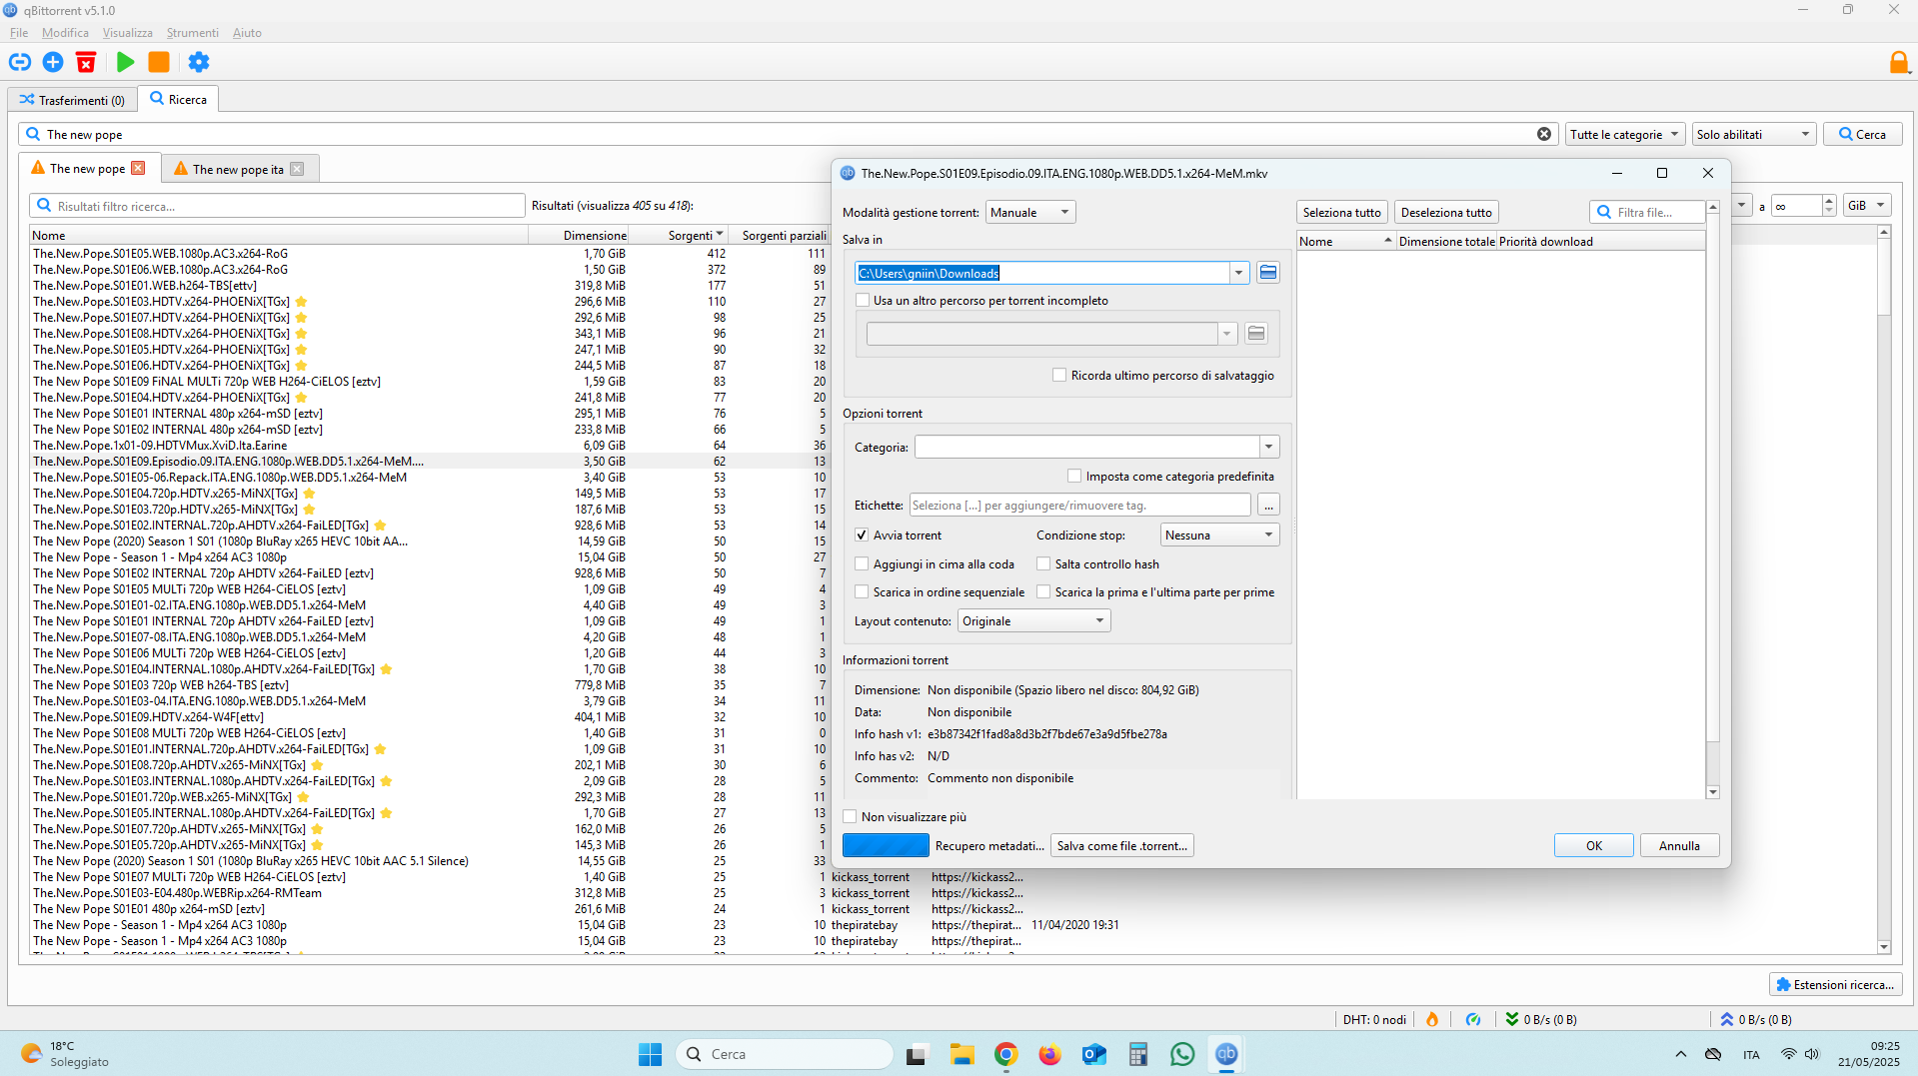Open 'Modalità gestione torrent' Manuale dropdown

[x=1029, y=212]
